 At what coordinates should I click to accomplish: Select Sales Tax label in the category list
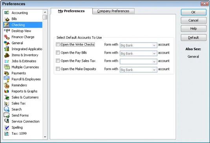[18, 103]
